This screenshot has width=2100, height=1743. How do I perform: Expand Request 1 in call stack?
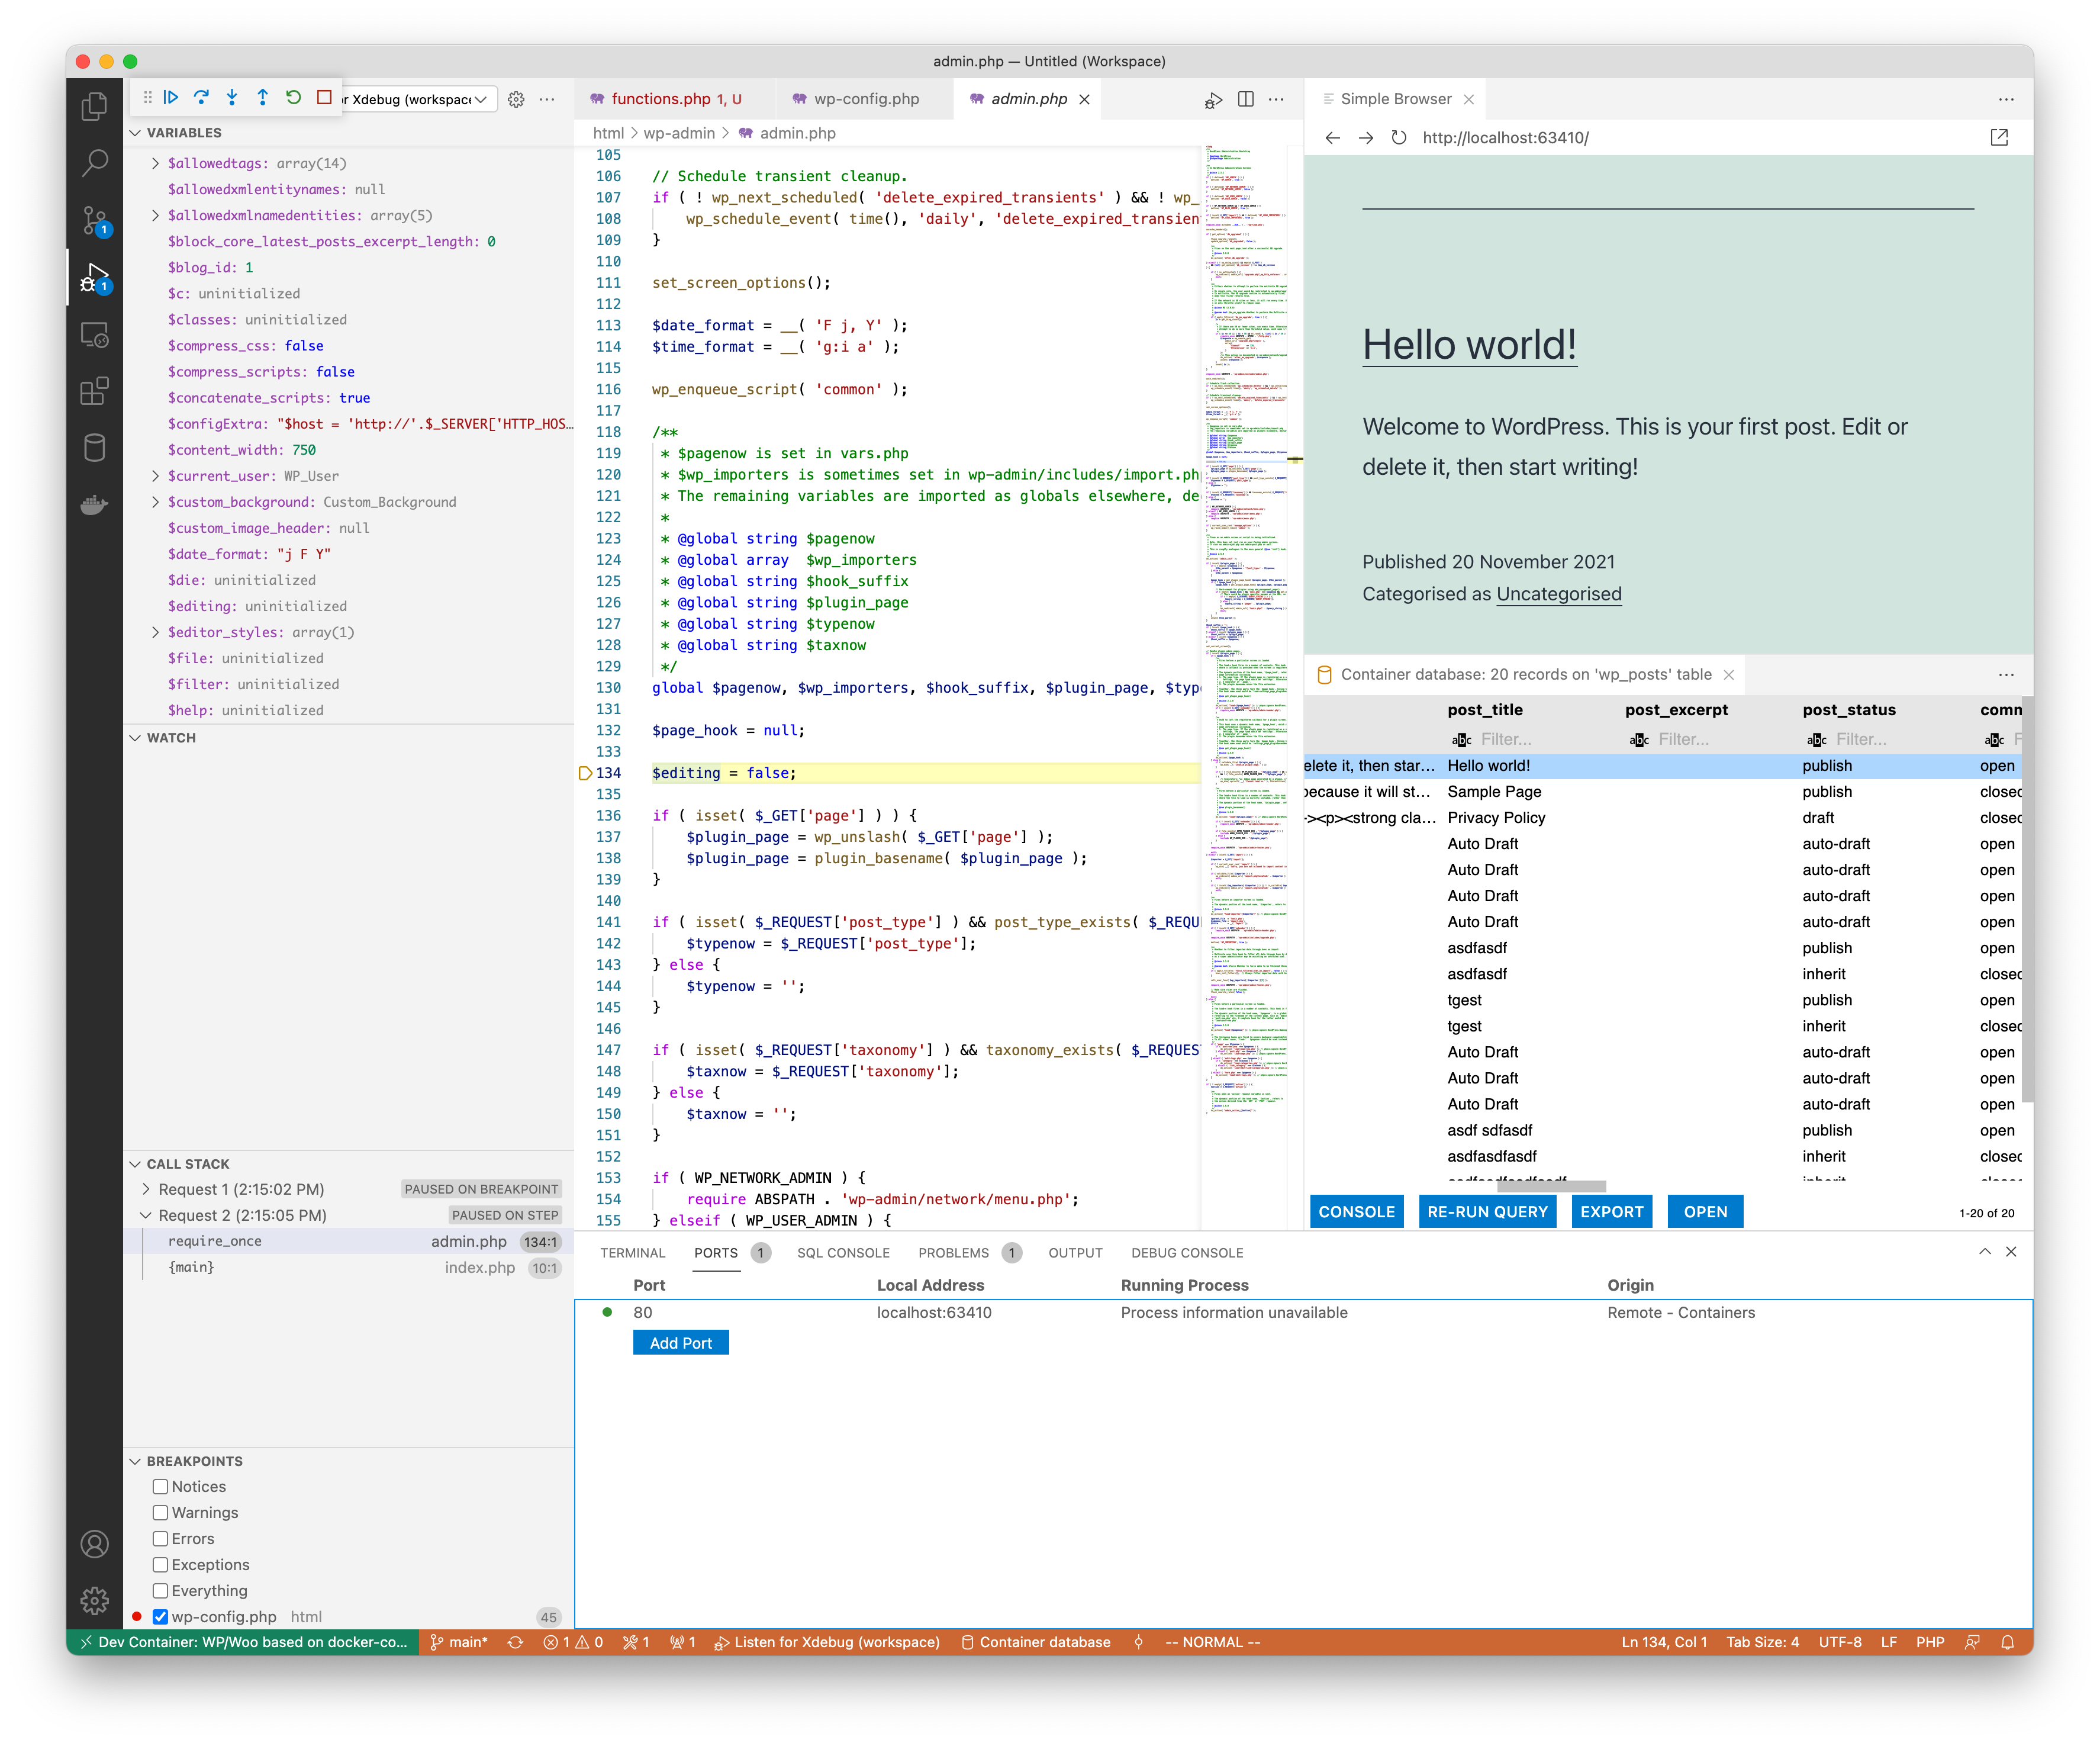pyautogui.click(x=146, y=1189)
